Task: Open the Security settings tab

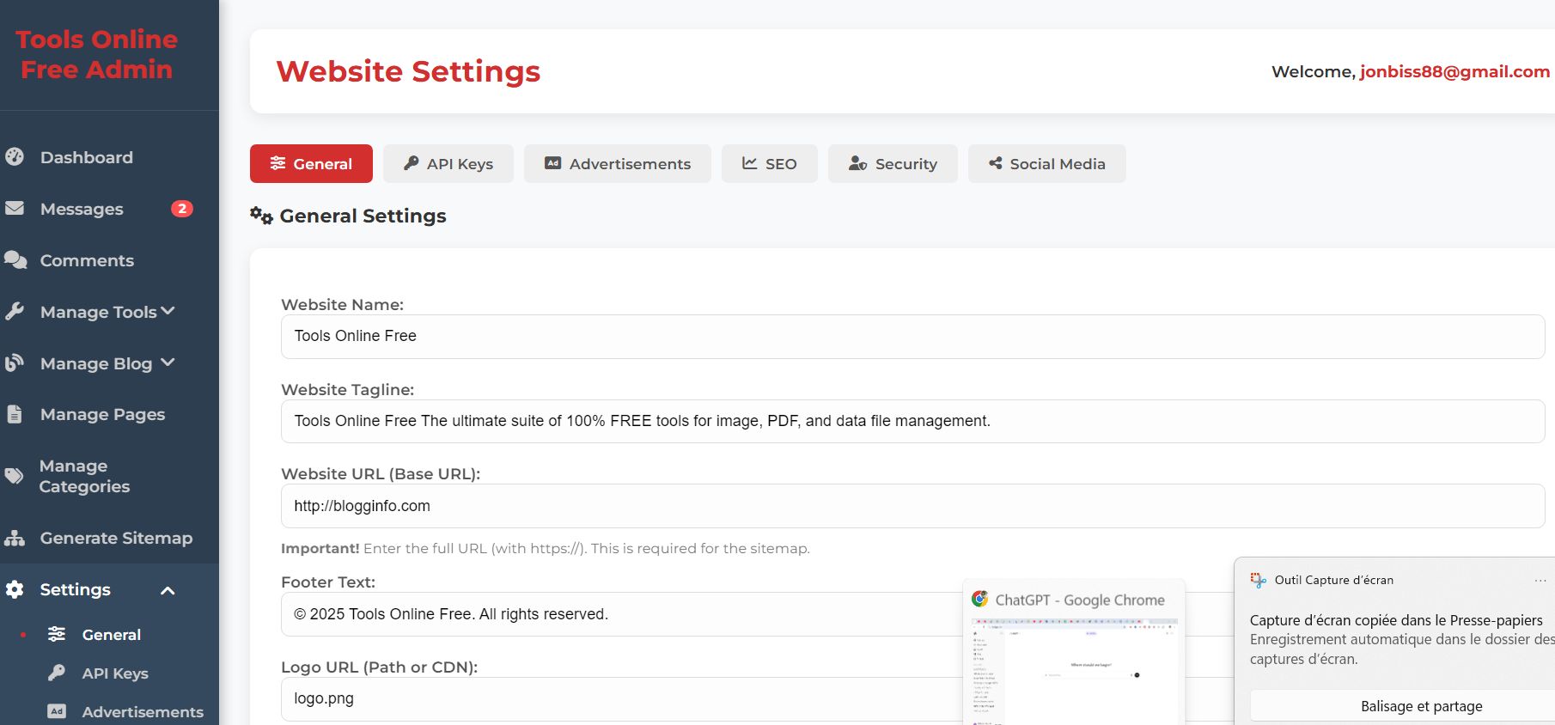Action: point(893,163)
